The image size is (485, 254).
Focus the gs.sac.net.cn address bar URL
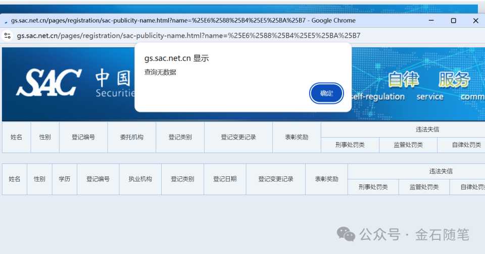pos(188,36)
